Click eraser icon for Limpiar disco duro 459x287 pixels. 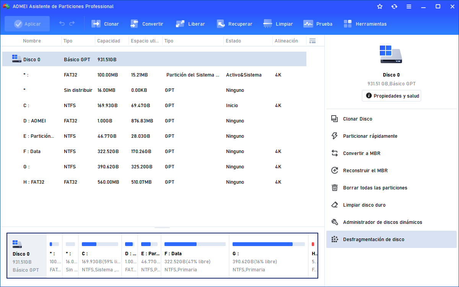pyautogui.click(x=335, y=205)
